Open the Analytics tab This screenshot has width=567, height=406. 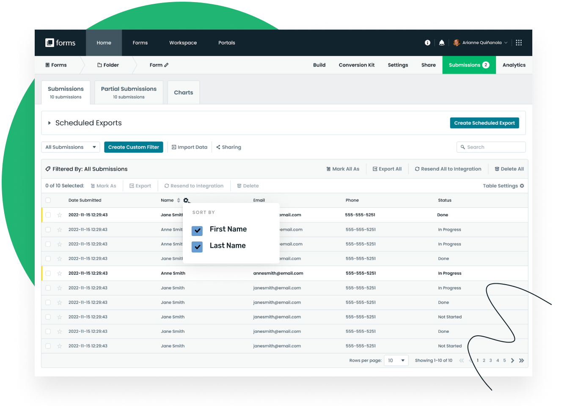point(514,65)
